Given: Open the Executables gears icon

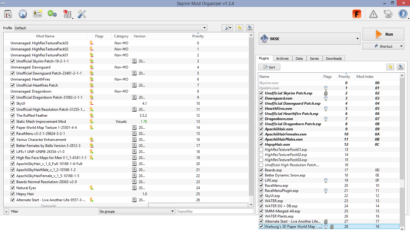Looking at the screenshot, I should (52, 14).
